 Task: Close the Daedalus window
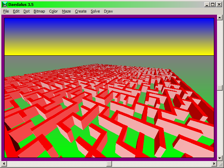[219, 5]
